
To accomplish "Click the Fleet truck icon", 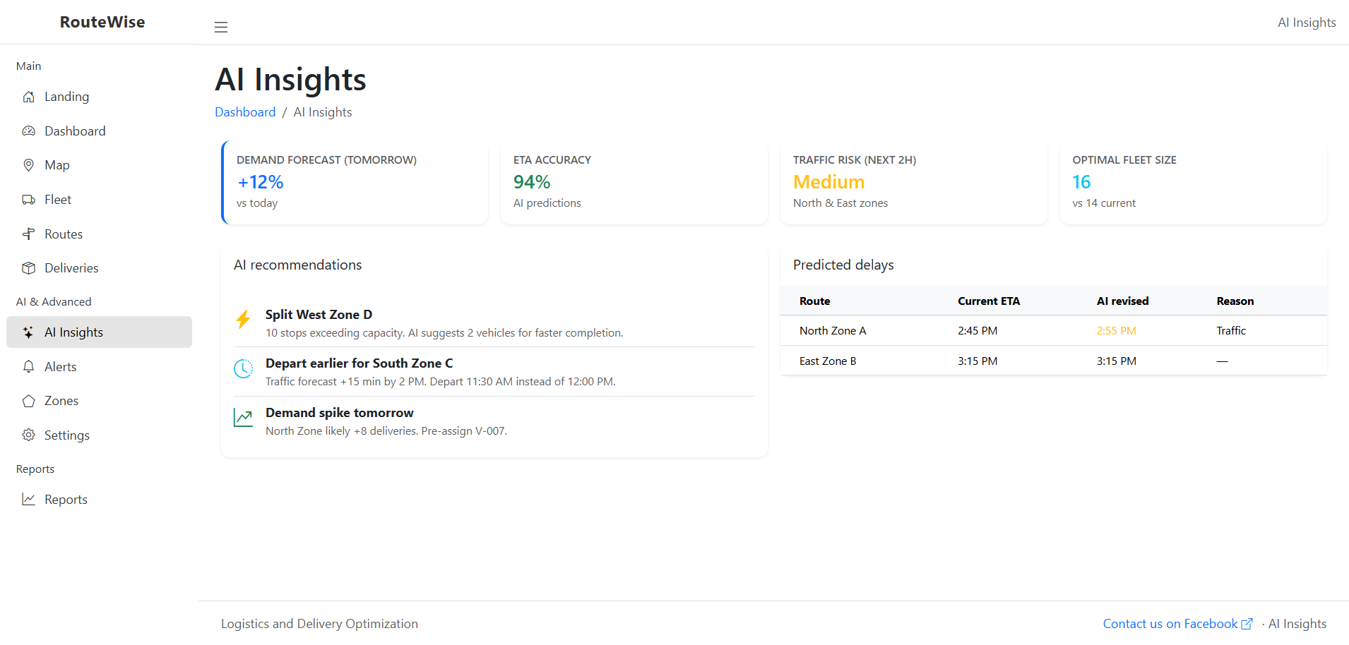I will pos(28,200).
